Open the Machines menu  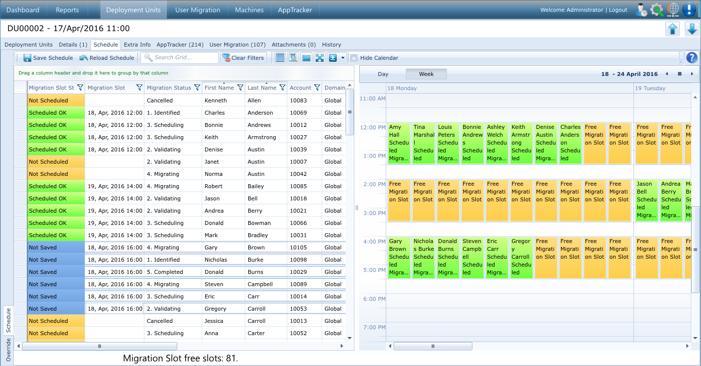[249, 10]
